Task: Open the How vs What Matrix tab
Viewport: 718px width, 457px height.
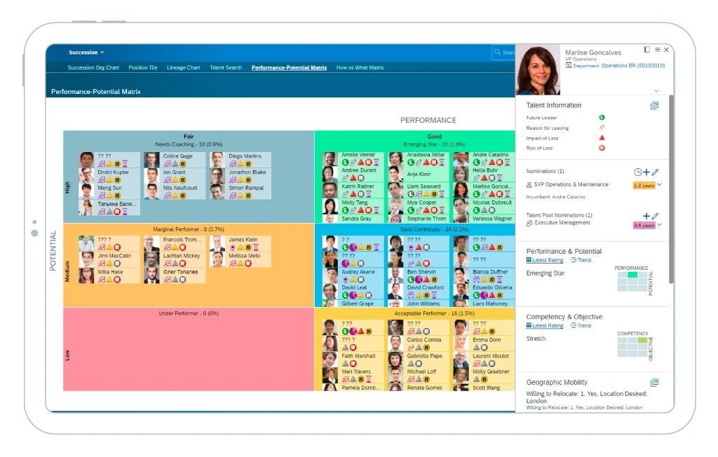Action: click(360, 68)
